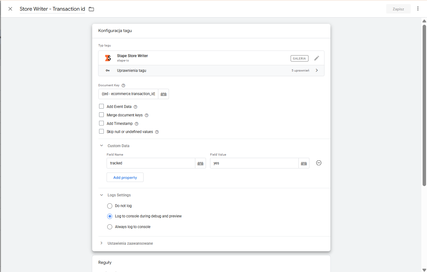Expand Uprawnienia tagu chevron arrow
The height and width of the screenshot is (272, 427).
317,71
